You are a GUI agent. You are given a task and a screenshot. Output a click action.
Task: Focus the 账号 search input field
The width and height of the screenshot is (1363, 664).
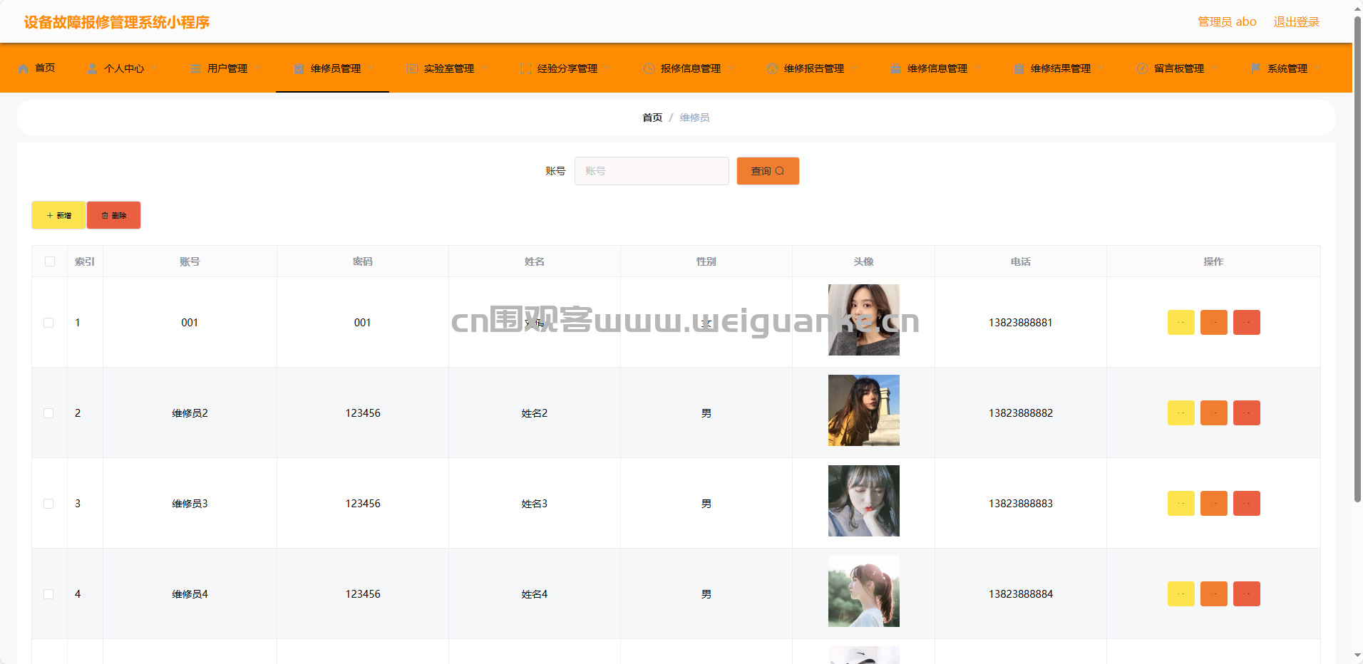click(652, 171)
